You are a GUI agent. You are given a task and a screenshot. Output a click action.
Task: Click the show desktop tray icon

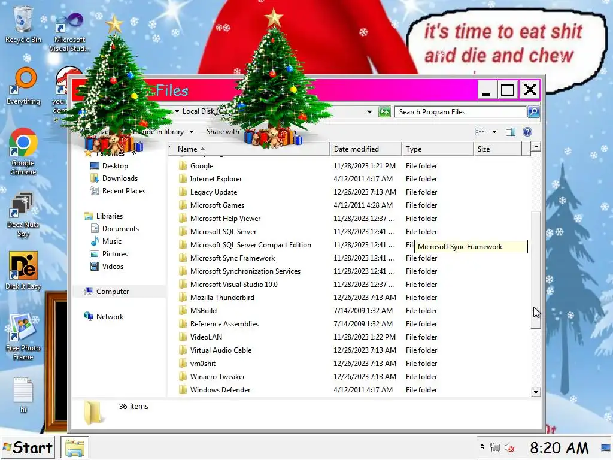606,447
